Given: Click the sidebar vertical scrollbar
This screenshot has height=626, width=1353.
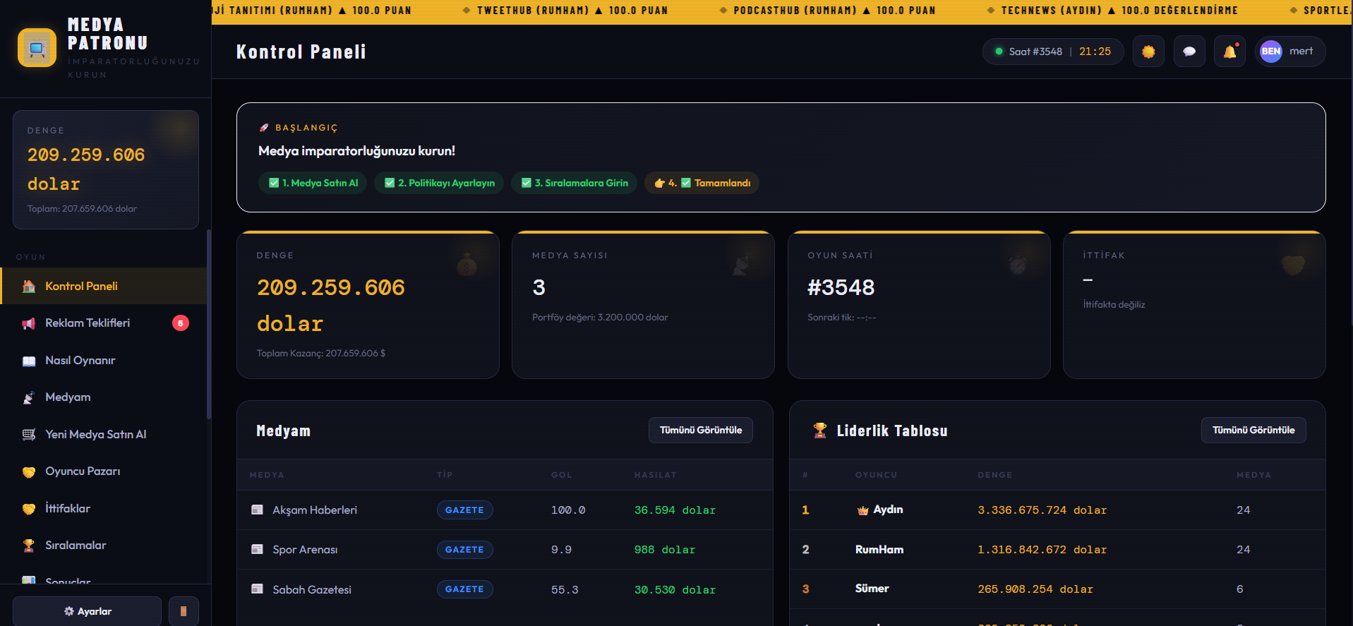Looking at the screenshot, I should tap(209, 325).
